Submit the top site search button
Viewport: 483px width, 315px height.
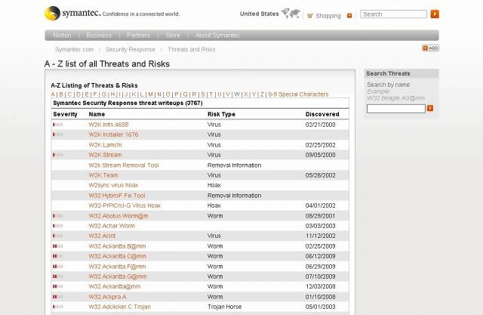point(435,14)
